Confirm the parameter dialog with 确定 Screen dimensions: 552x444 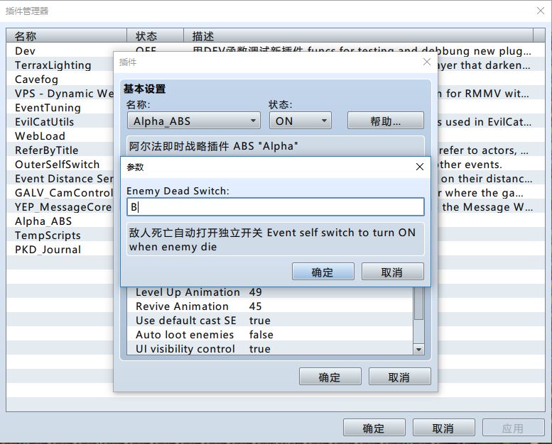coord(323,272)
